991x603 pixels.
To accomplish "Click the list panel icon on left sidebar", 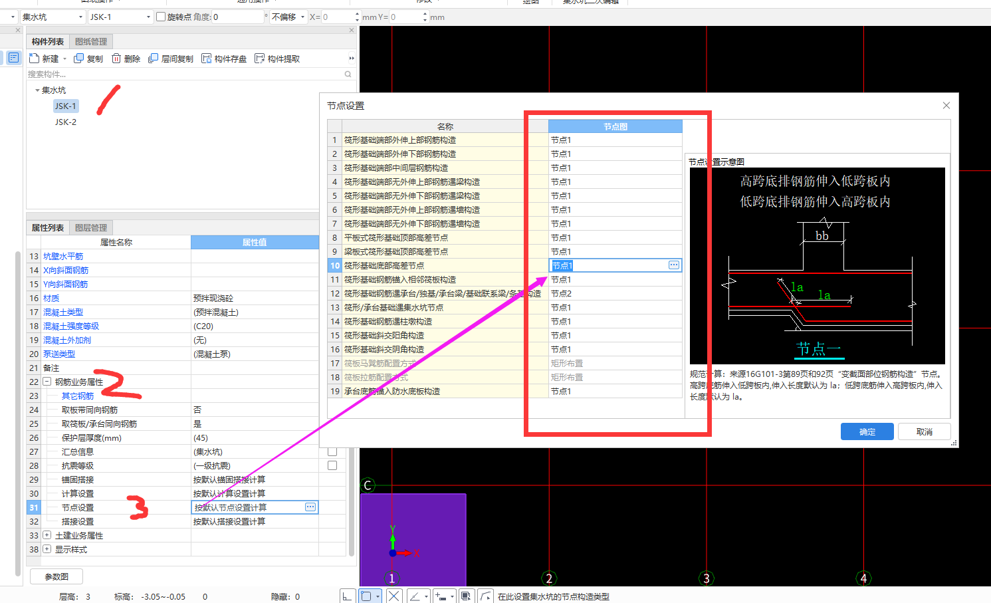I will tap(13, 58).
